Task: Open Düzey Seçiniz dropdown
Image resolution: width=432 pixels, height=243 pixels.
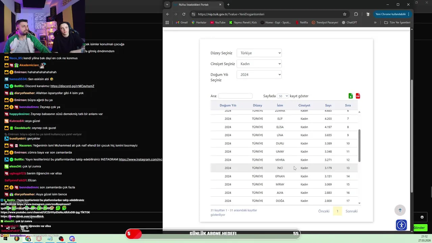Action: (x=259, y=53)
